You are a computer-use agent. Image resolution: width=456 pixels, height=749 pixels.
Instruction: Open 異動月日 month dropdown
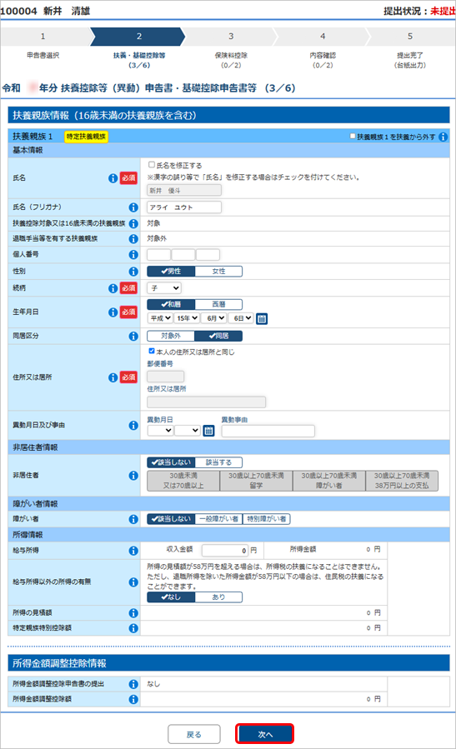(x=160, y=431)
